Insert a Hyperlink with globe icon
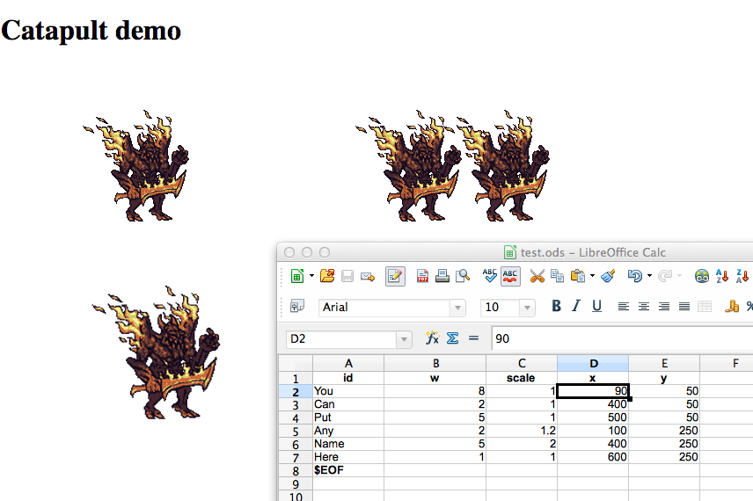753x501 pixels. click(702, 276)
